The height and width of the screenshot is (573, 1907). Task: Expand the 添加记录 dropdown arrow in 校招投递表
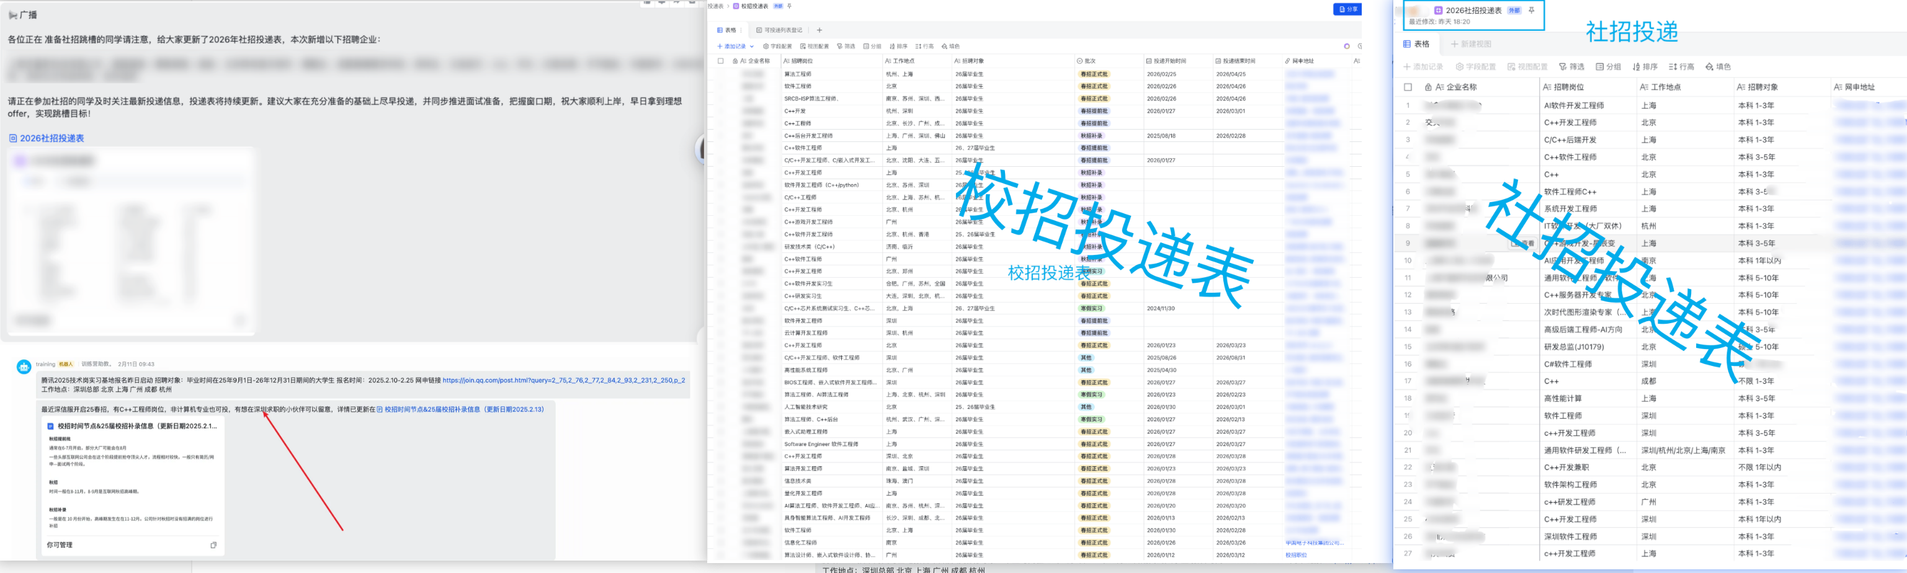751,46
